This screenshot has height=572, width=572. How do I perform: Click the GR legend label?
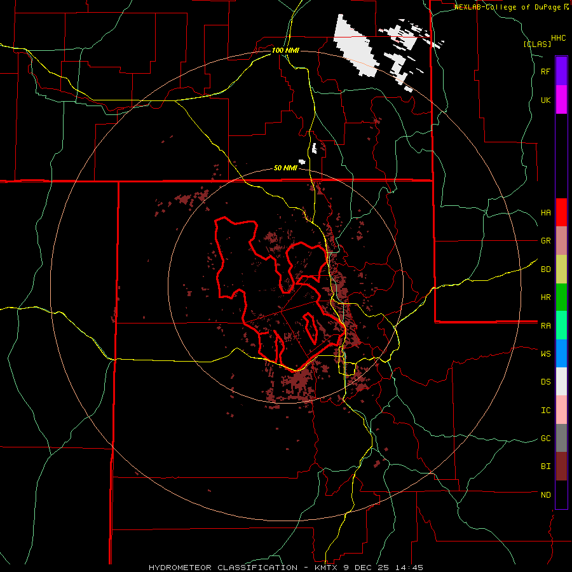pos(546,241)
